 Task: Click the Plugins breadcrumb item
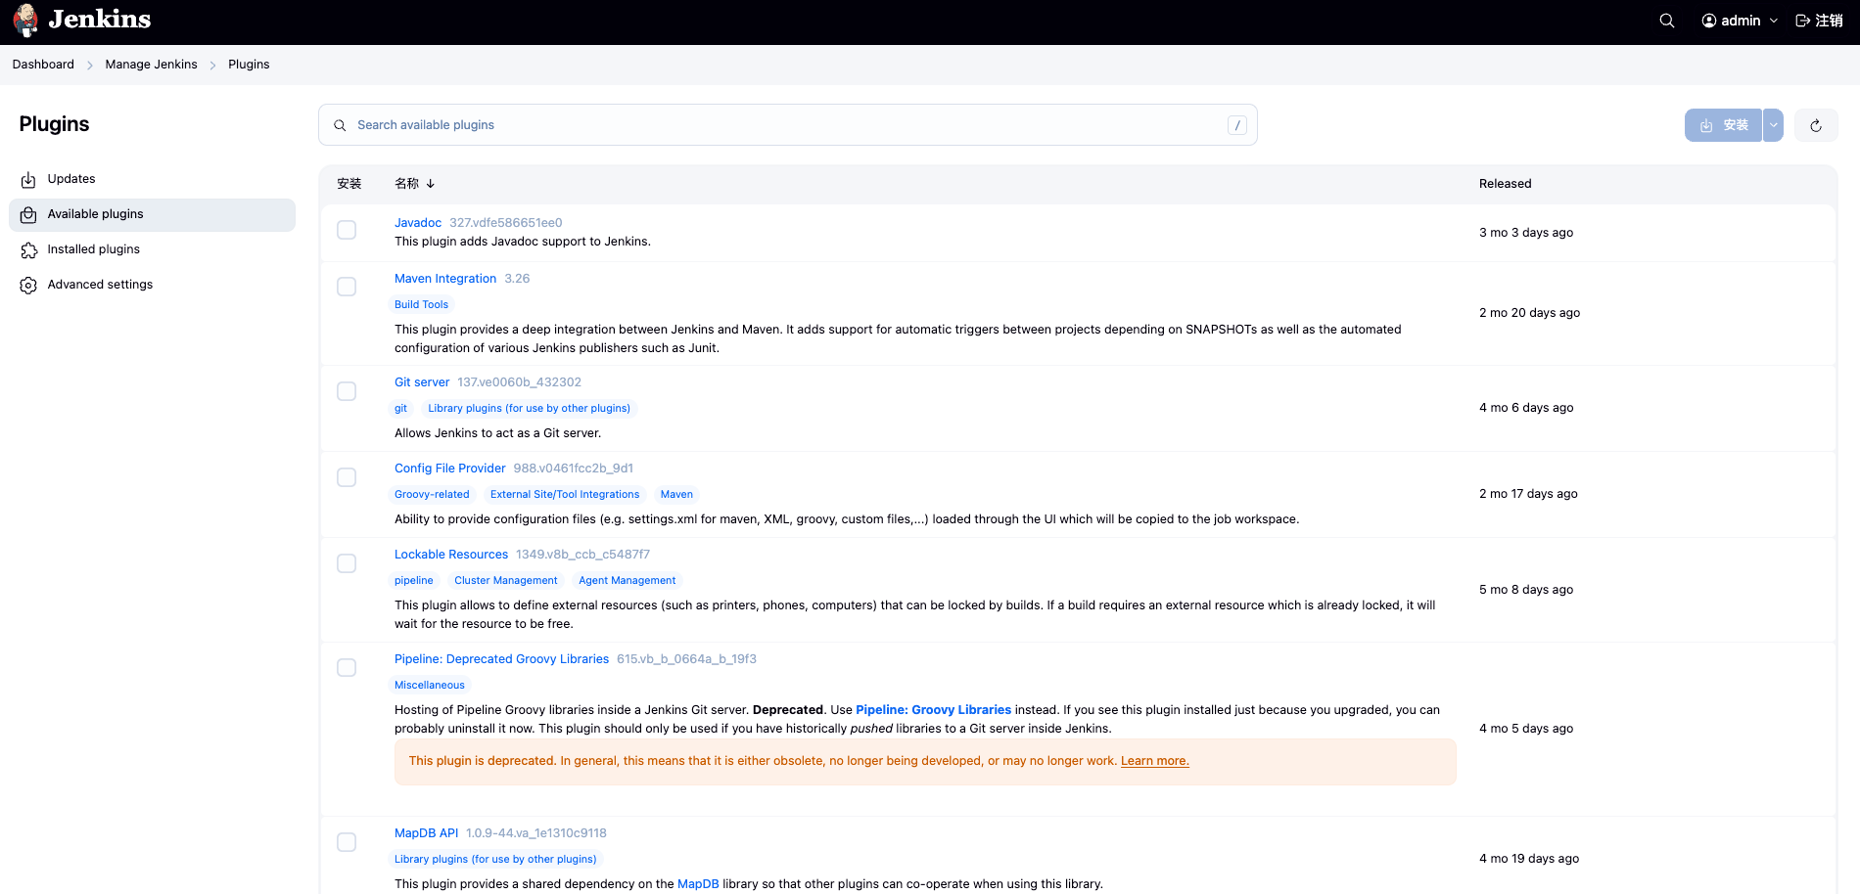[249, 65]
